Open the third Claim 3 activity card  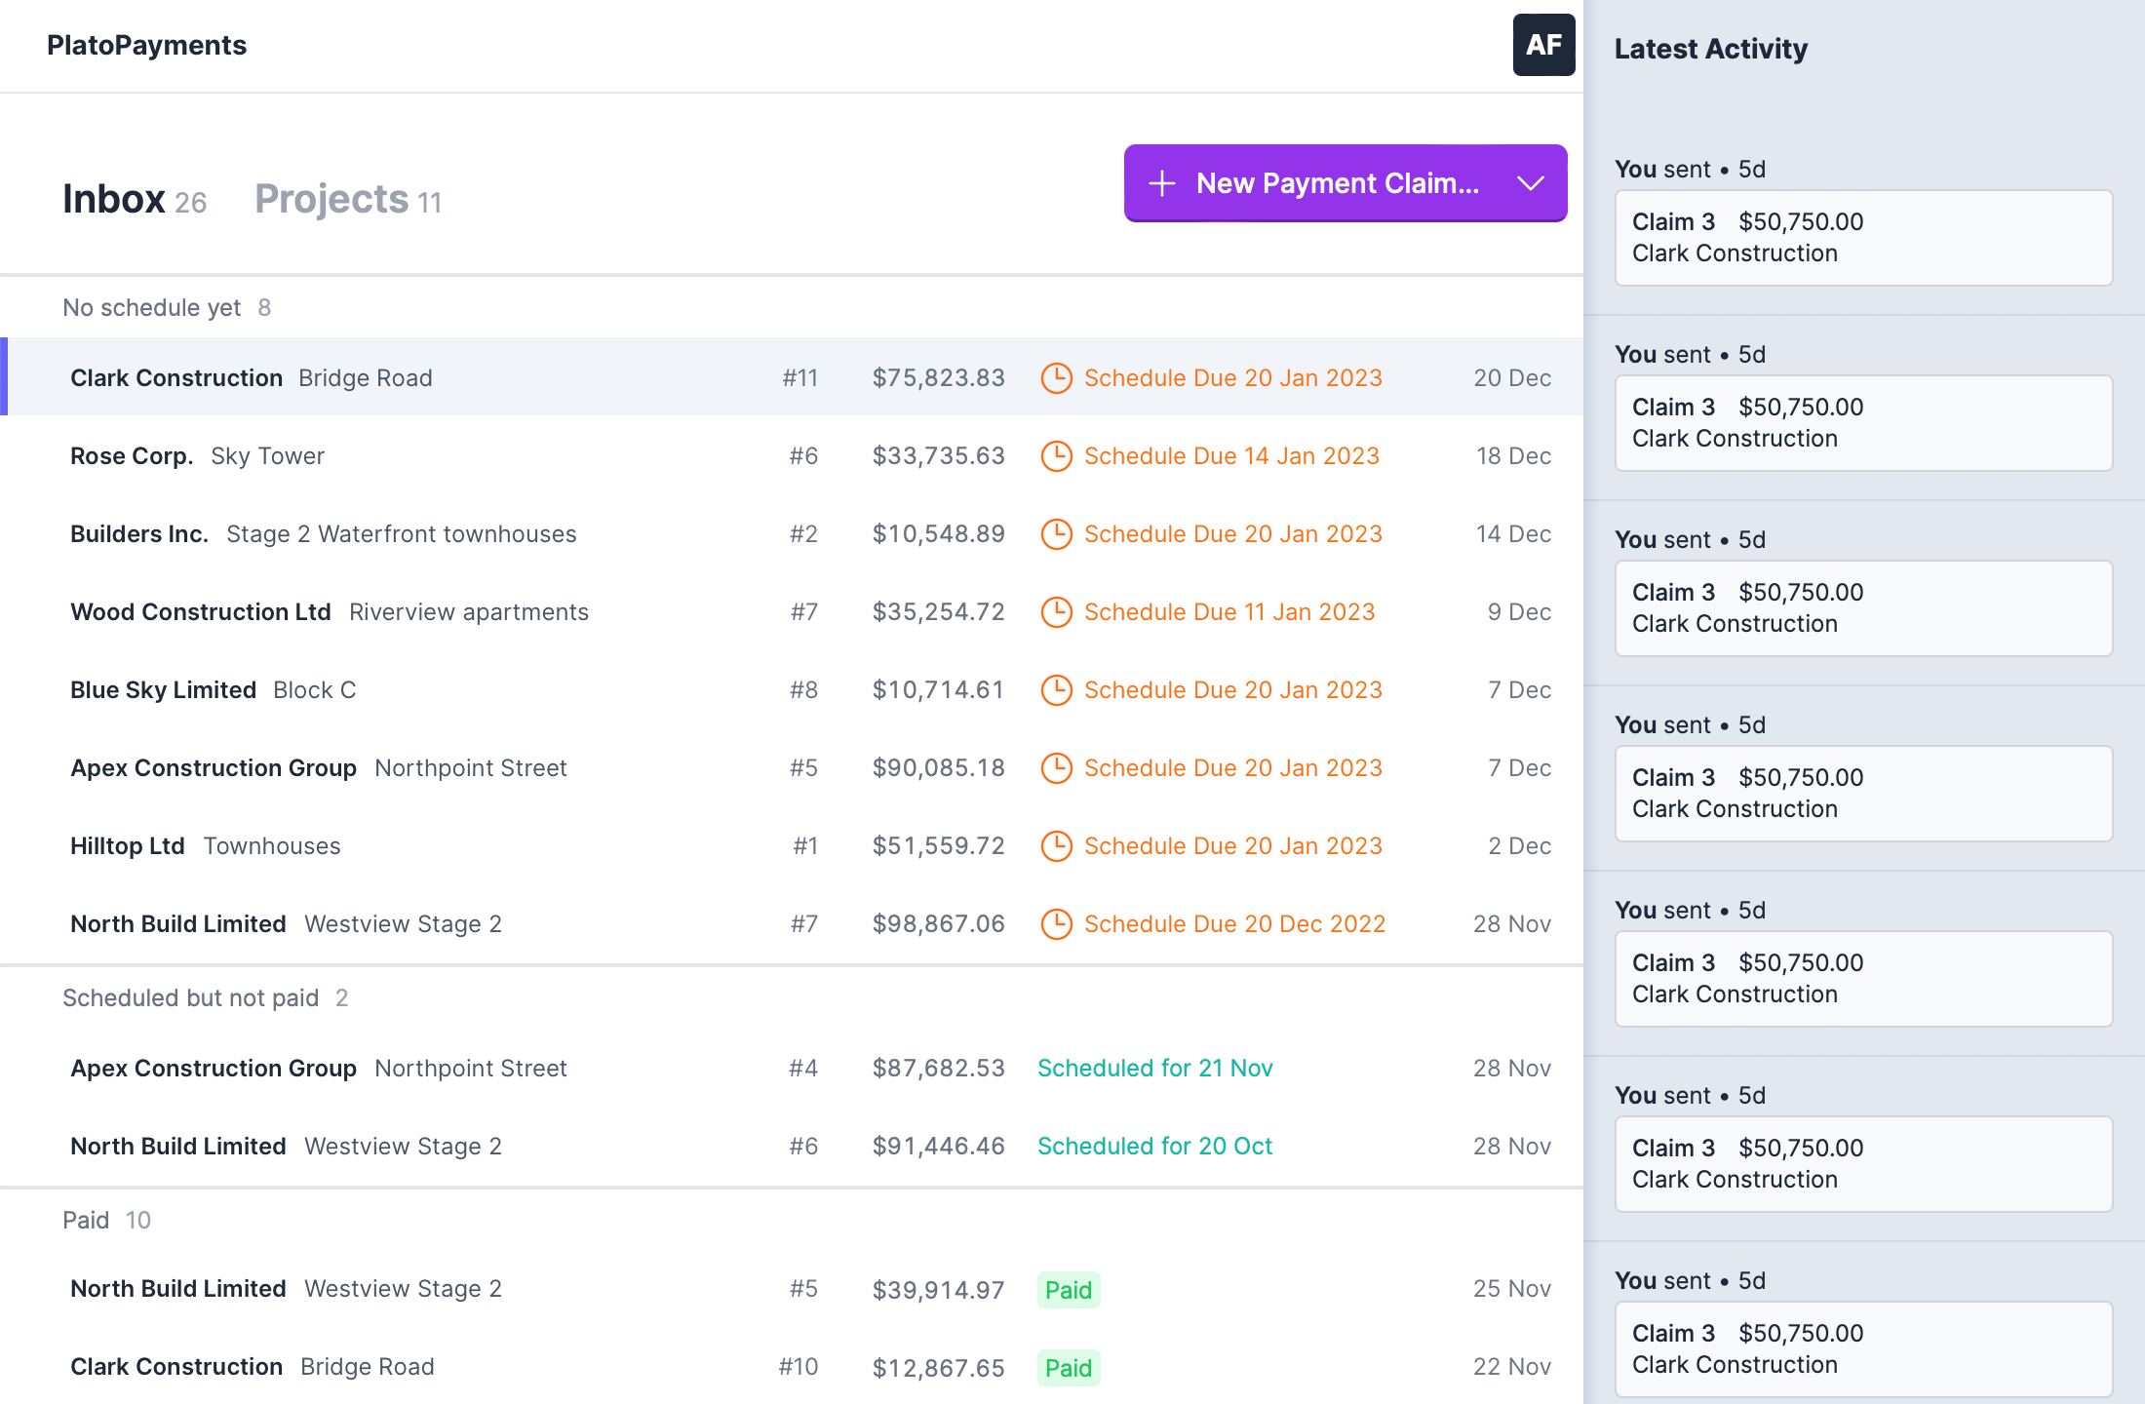click(1864, 608)
